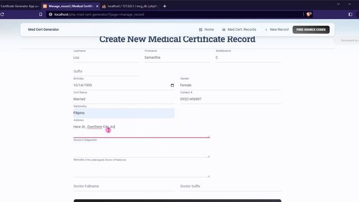The height and width of the screenshot is (202, 359).
Task: Toggle the browser sidebar panel icon
Action: tap(350, 15)
